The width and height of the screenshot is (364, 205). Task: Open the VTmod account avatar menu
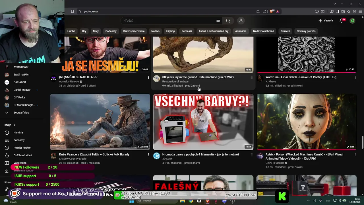(352, 20)
